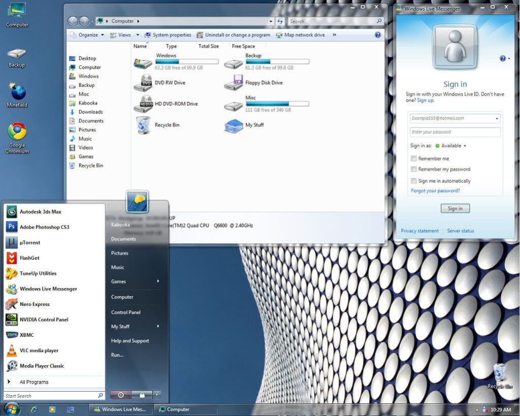The width and height of the screenshot is (520, 416).
Task: Click the Messenger Sign in button
Action: (456, 208)
